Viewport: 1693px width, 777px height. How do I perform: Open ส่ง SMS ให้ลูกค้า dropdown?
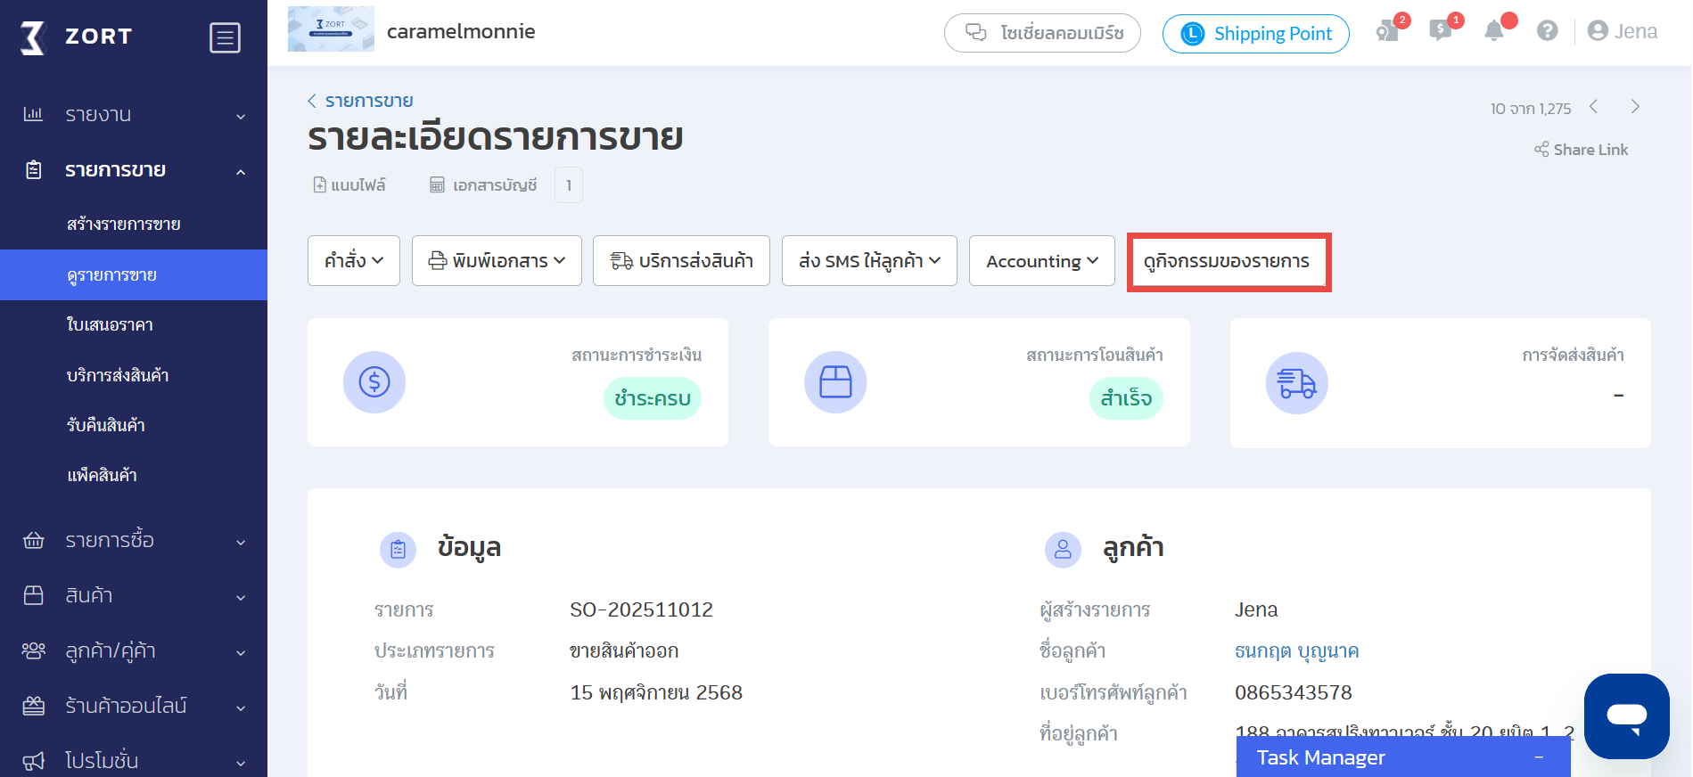(x=869, y=261)
